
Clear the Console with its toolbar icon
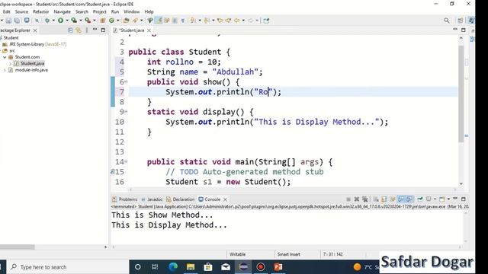coord(376,199)
